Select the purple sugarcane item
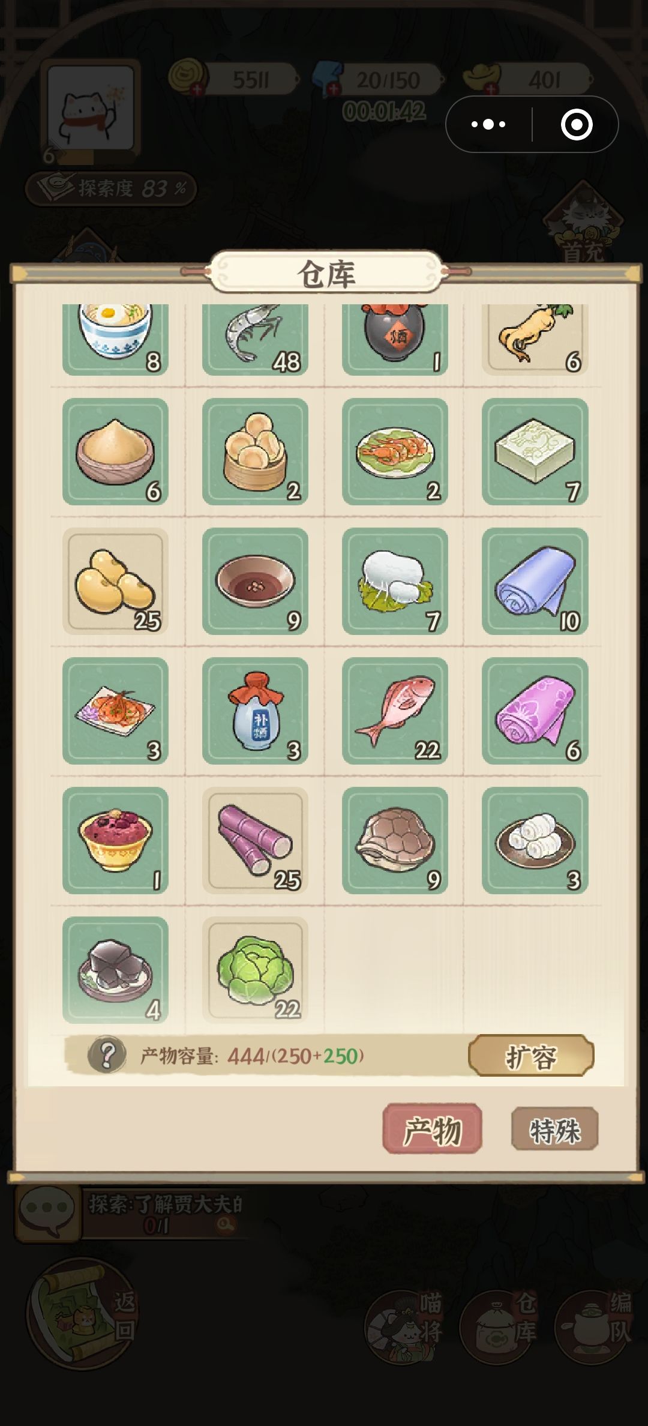Screen dimensions: 648x1426 [255, 840]
